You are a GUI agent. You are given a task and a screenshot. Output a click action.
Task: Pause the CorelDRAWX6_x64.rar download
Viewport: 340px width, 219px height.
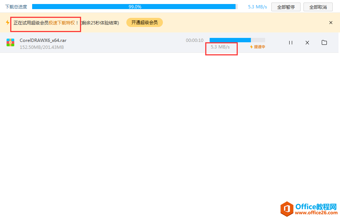pos(291,43)
